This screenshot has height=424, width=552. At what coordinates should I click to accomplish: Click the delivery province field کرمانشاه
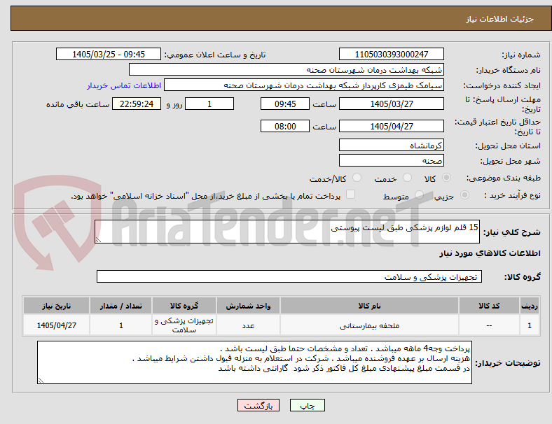[391, 145]
